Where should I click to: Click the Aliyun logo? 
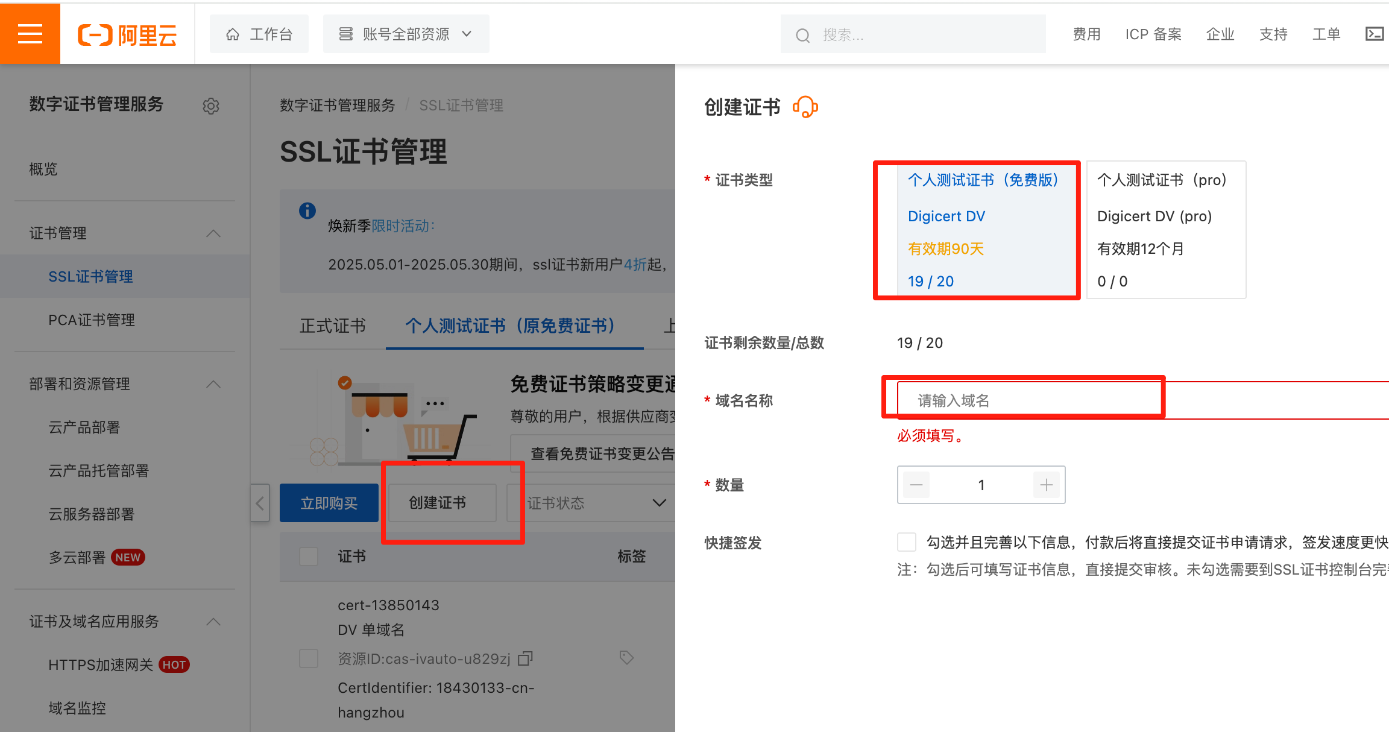point(127,35)
